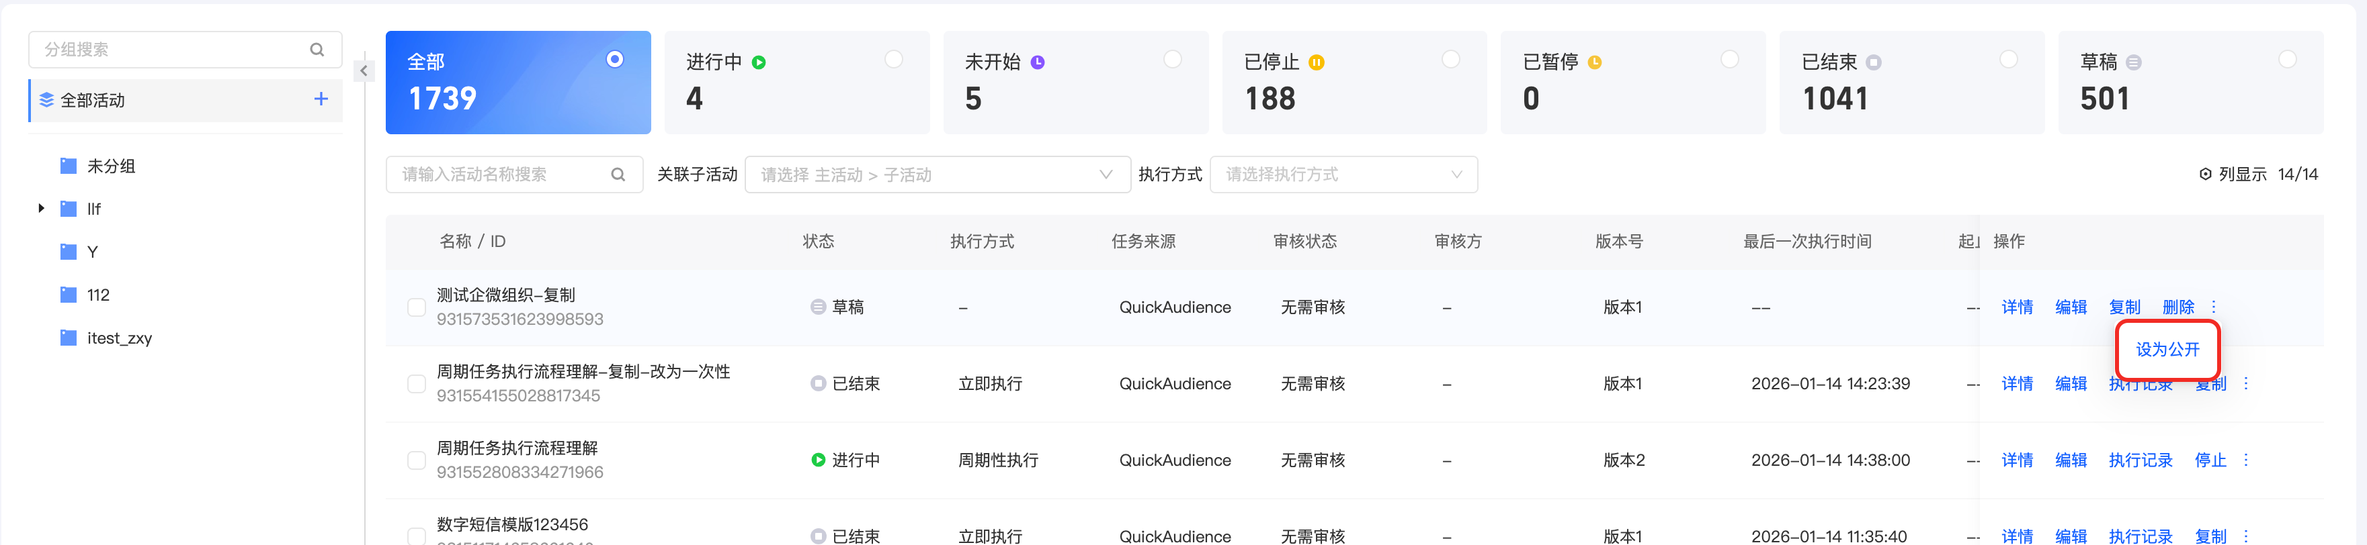Click the purple clock icon beside 未开始
Viewport: 2367px width, 545px height.
[x=1038, y=62]
